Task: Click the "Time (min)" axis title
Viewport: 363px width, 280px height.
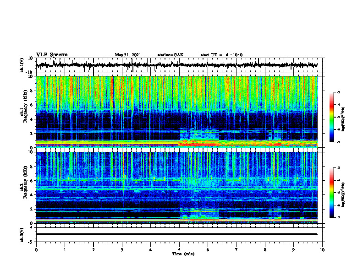Action: [183, 254]
